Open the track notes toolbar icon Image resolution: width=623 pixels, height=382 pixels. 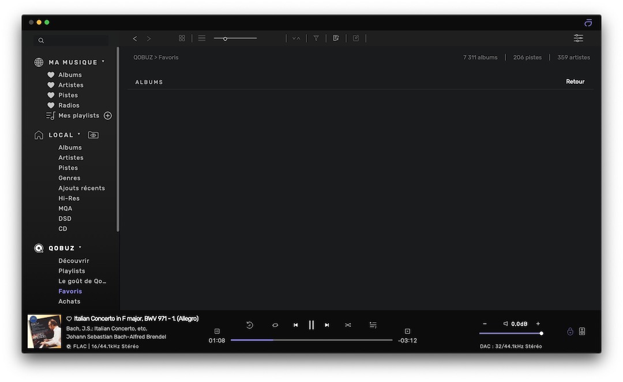coord(336,38)
